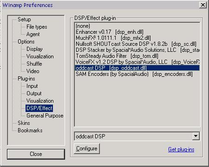
Task: Open General Purpose plug-ins page
Action: [45, 116]
